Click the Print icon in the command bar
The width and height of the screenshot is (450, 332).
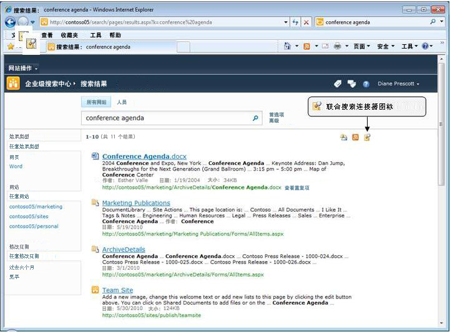coord(338,46)
